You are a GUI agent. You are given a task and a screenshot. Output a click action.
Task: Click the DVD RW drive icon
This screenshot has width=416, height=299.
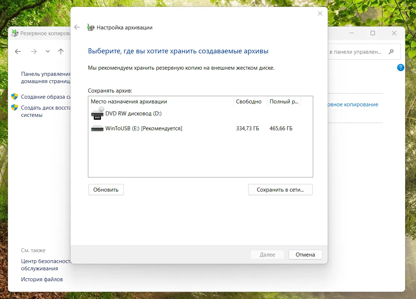tap(97, 114)
